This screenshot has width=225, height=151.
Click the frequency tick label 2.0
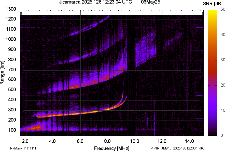tap(25, 141)
